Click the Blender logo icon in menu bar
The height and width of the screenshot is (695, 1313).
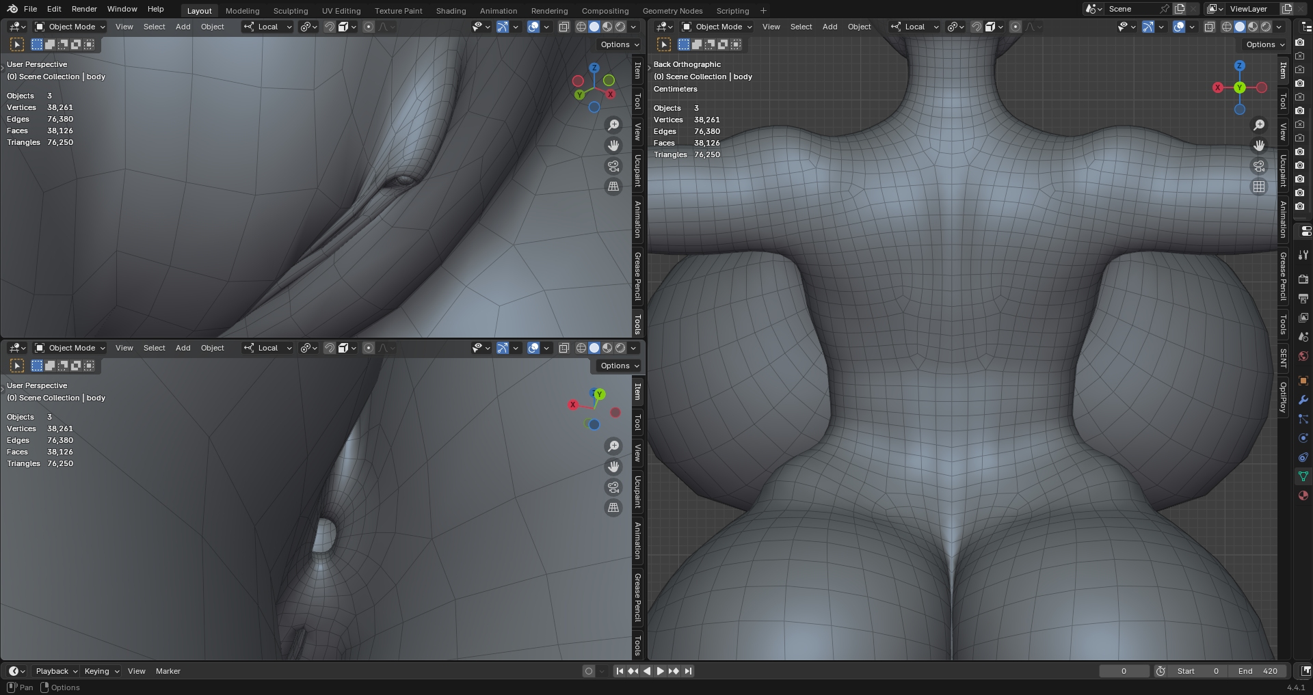(x=12, y=9)
